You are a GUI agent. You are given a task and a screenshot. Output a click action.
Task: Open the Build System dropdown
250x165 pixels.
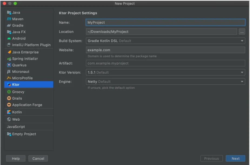(x=165, y=41)
